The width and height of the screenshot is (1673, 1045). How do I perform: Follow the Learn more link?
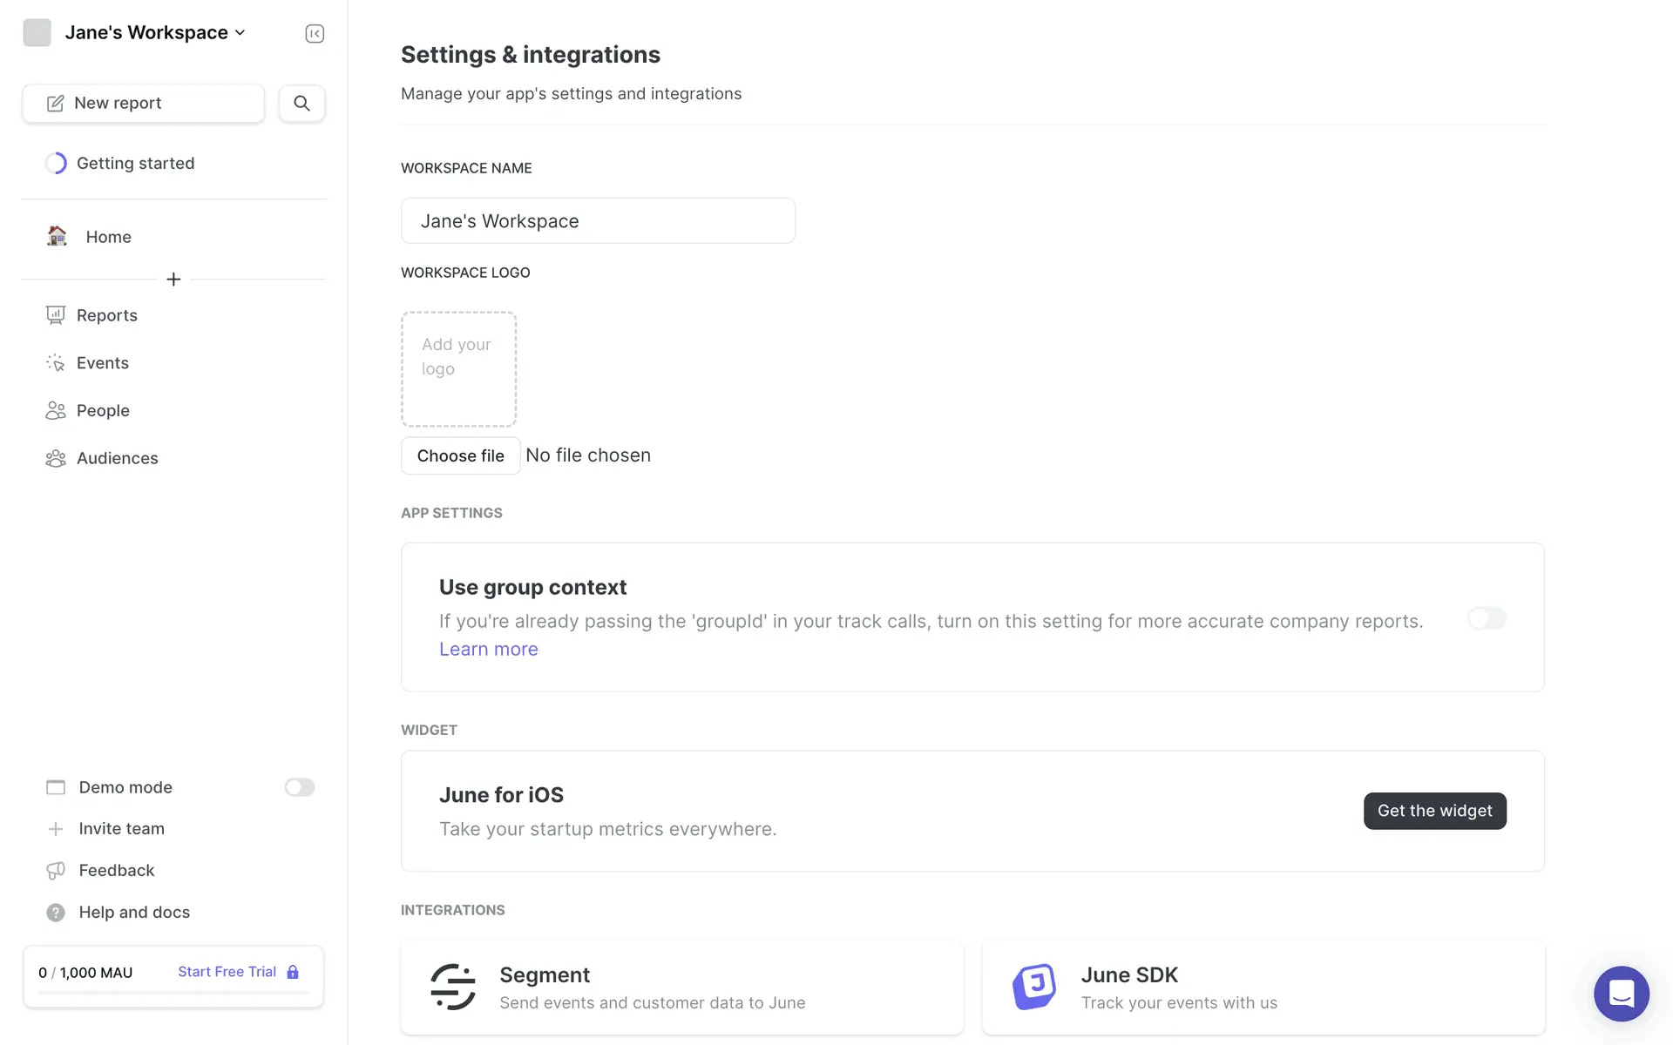[488, 649]
